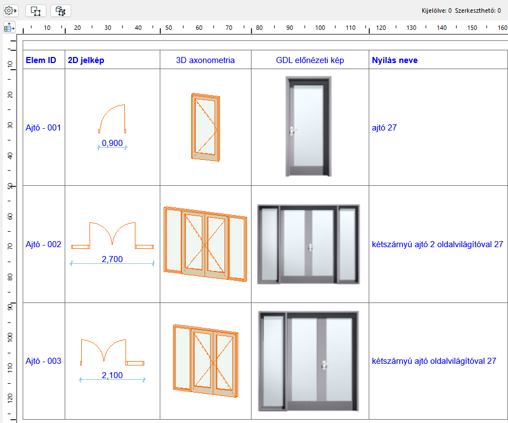
Task: Click the GDL preview image of Ajtó - 002
Action: point(308,244)
